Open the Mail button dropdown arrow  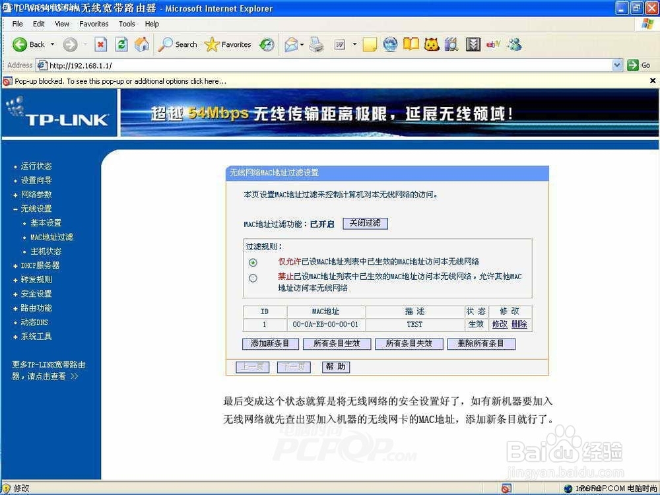pyautogui.click(x=302, y=44)
